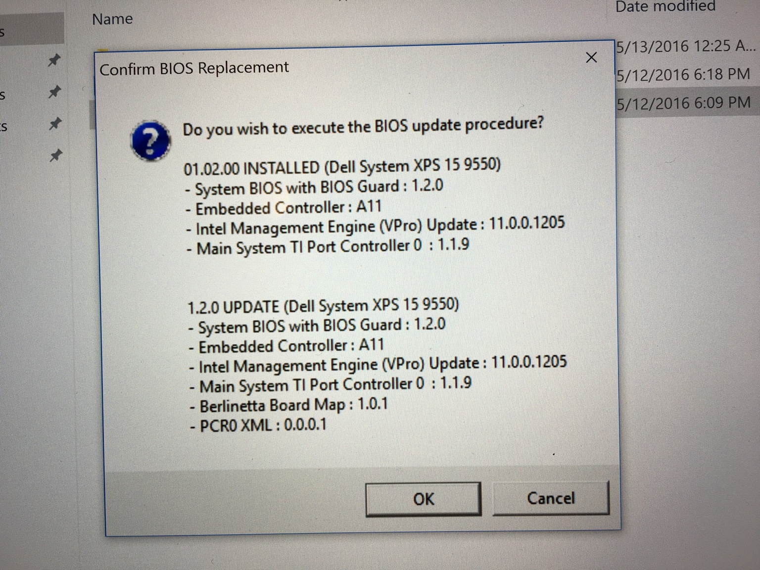Click the blue question mark icon
The width and height of the screenshot is (760, 570).
pos(151,141)
